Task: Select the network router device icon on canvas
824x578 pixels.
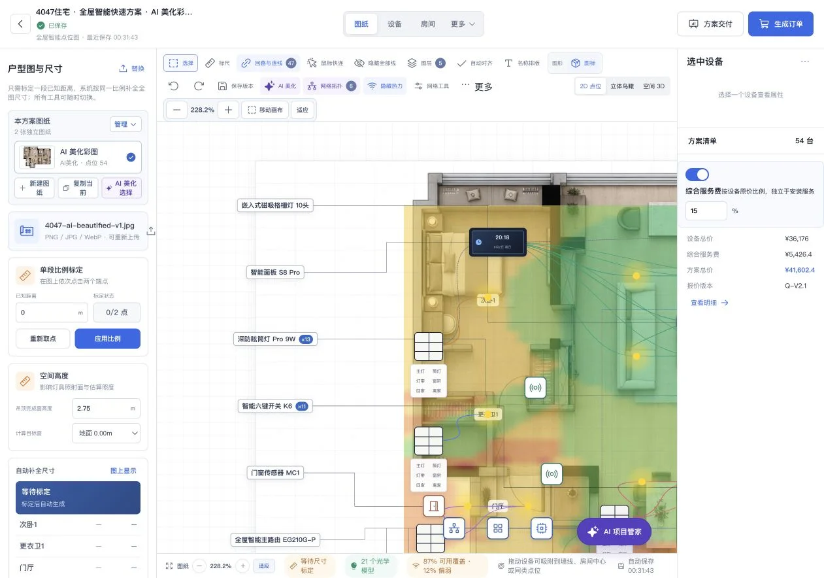Action: [453, 528]
